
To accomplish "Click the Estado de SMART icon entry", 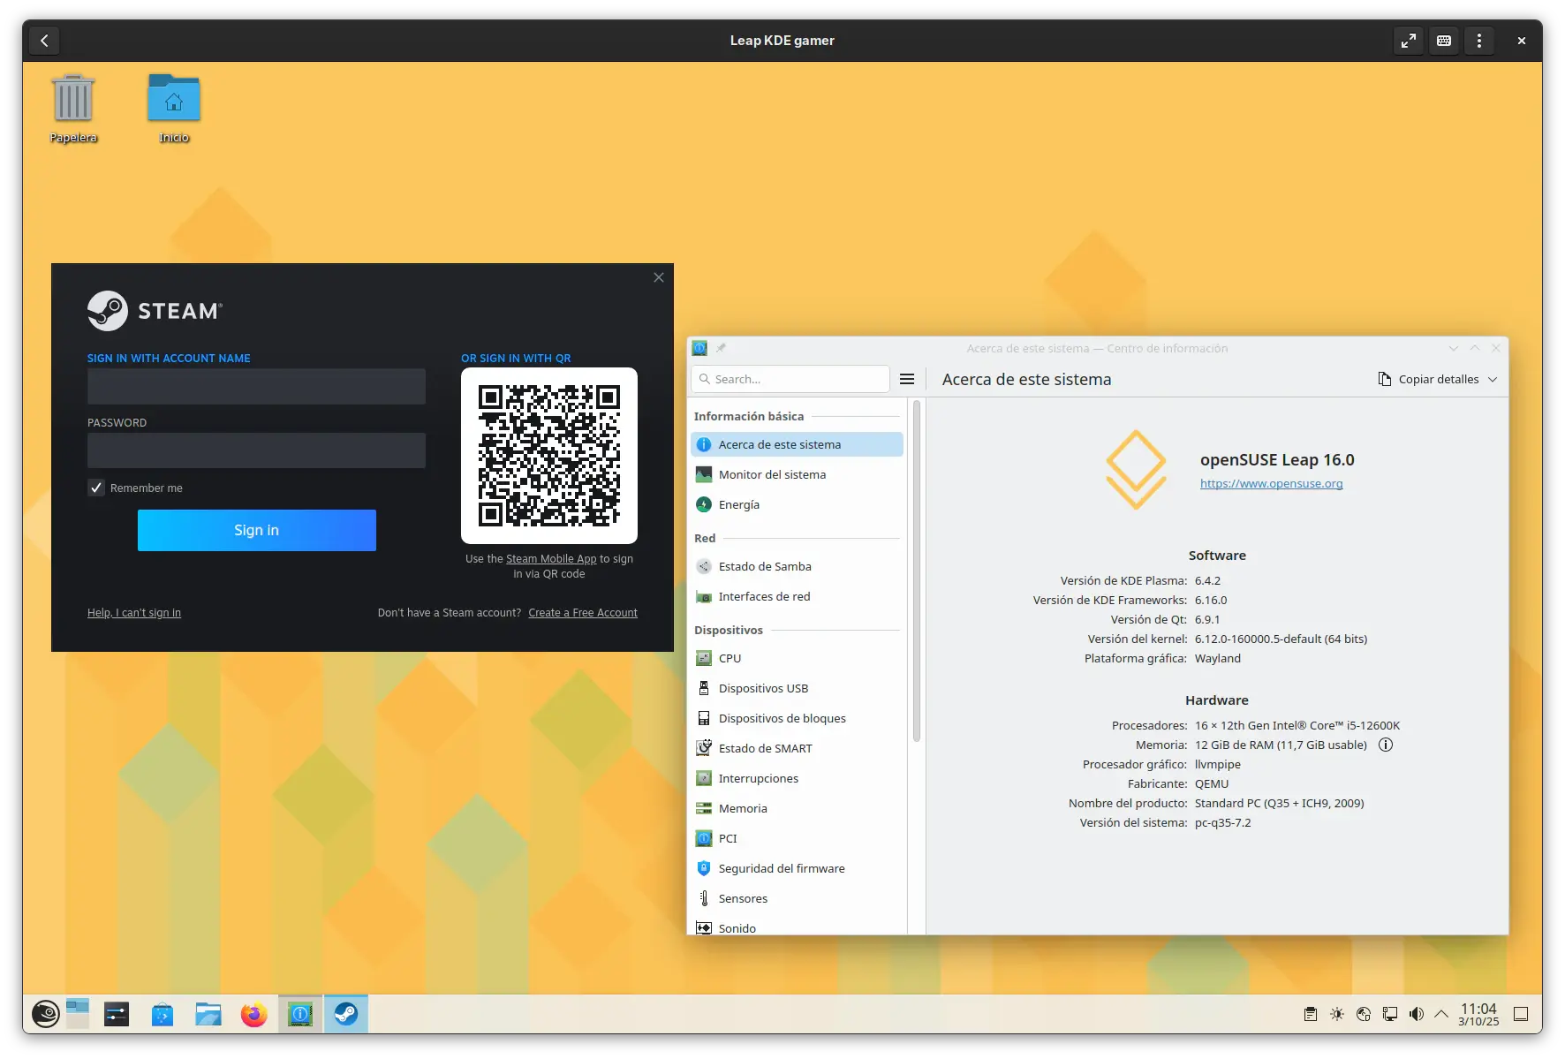I will click(x=704, y=748).
